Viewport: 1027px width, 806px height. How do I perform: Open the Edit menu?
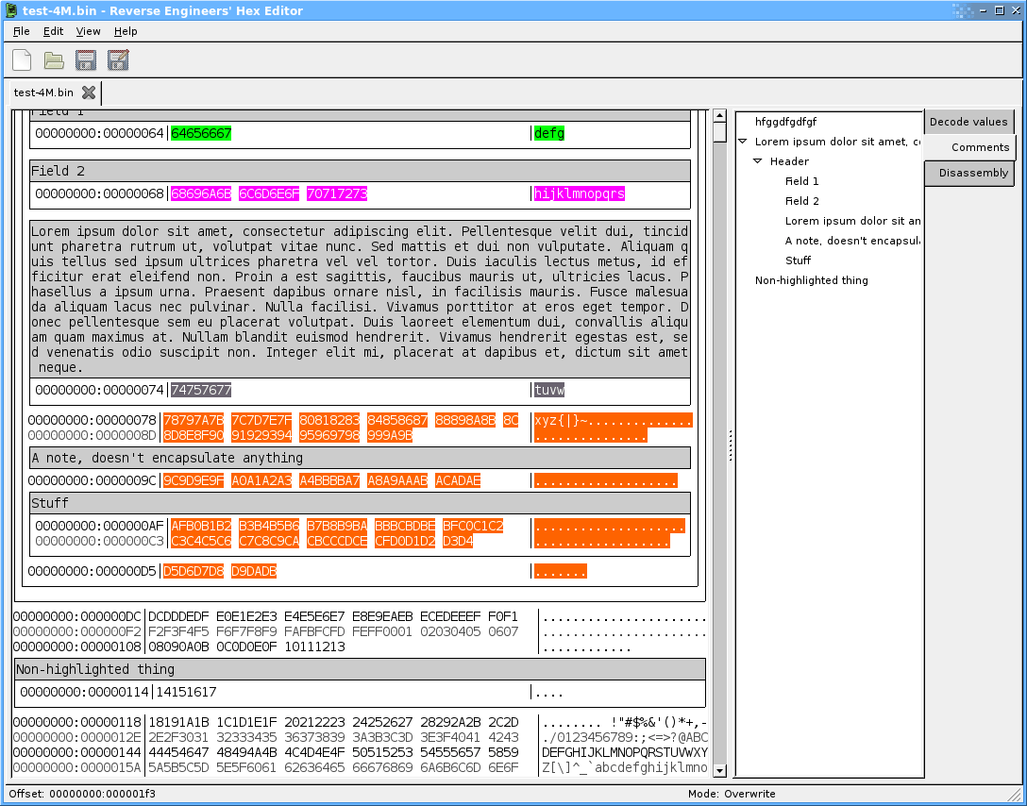53,31
